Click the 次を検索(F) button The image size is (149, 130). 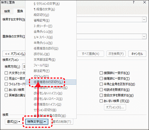116,54
